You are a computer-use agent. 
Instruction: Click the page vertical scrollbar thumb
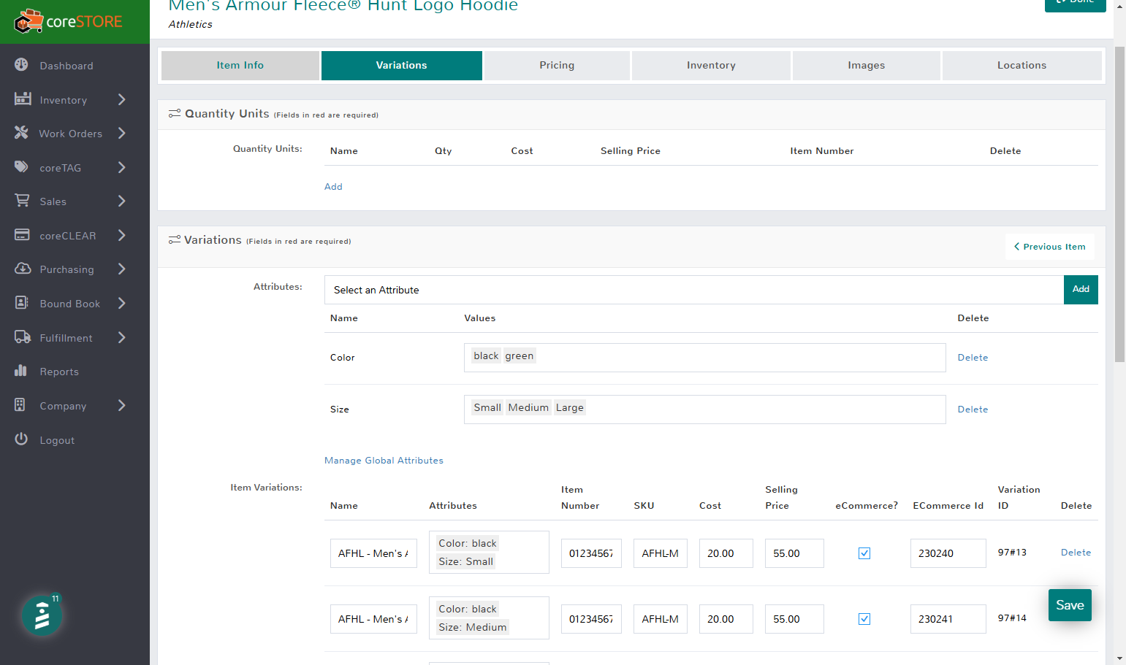[x=1119, y=204]
